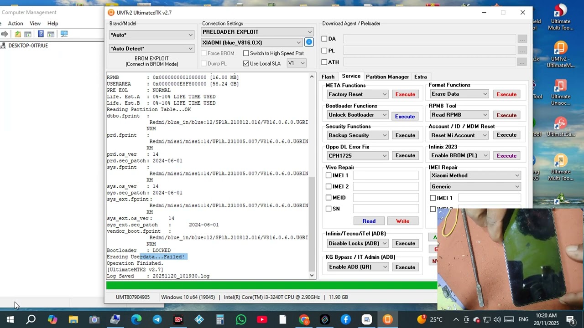Click the blue info icon beside model dropdown
Screen dimensions: 584x328
tap(309, 42)
